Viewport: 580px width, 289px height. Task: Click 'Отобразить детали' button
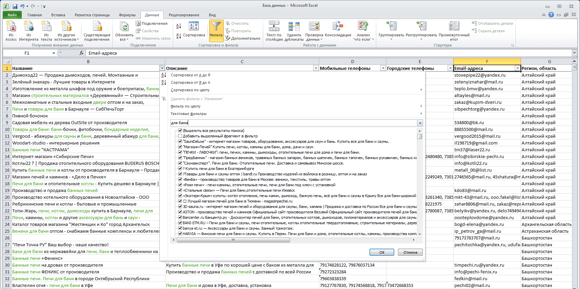point(492,23)
